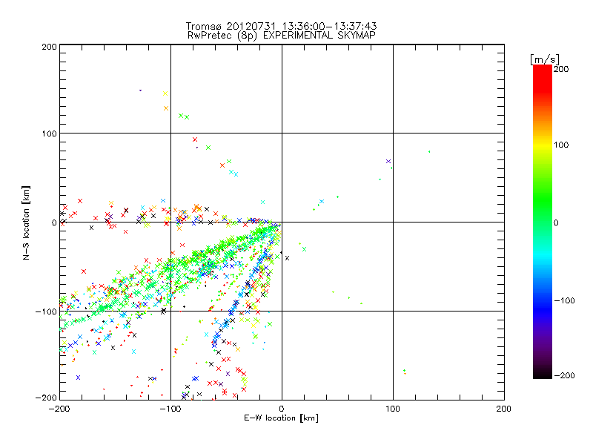Click the velocity color bar
The width and height of the screenshot is (593, 445).
point(543,222)
